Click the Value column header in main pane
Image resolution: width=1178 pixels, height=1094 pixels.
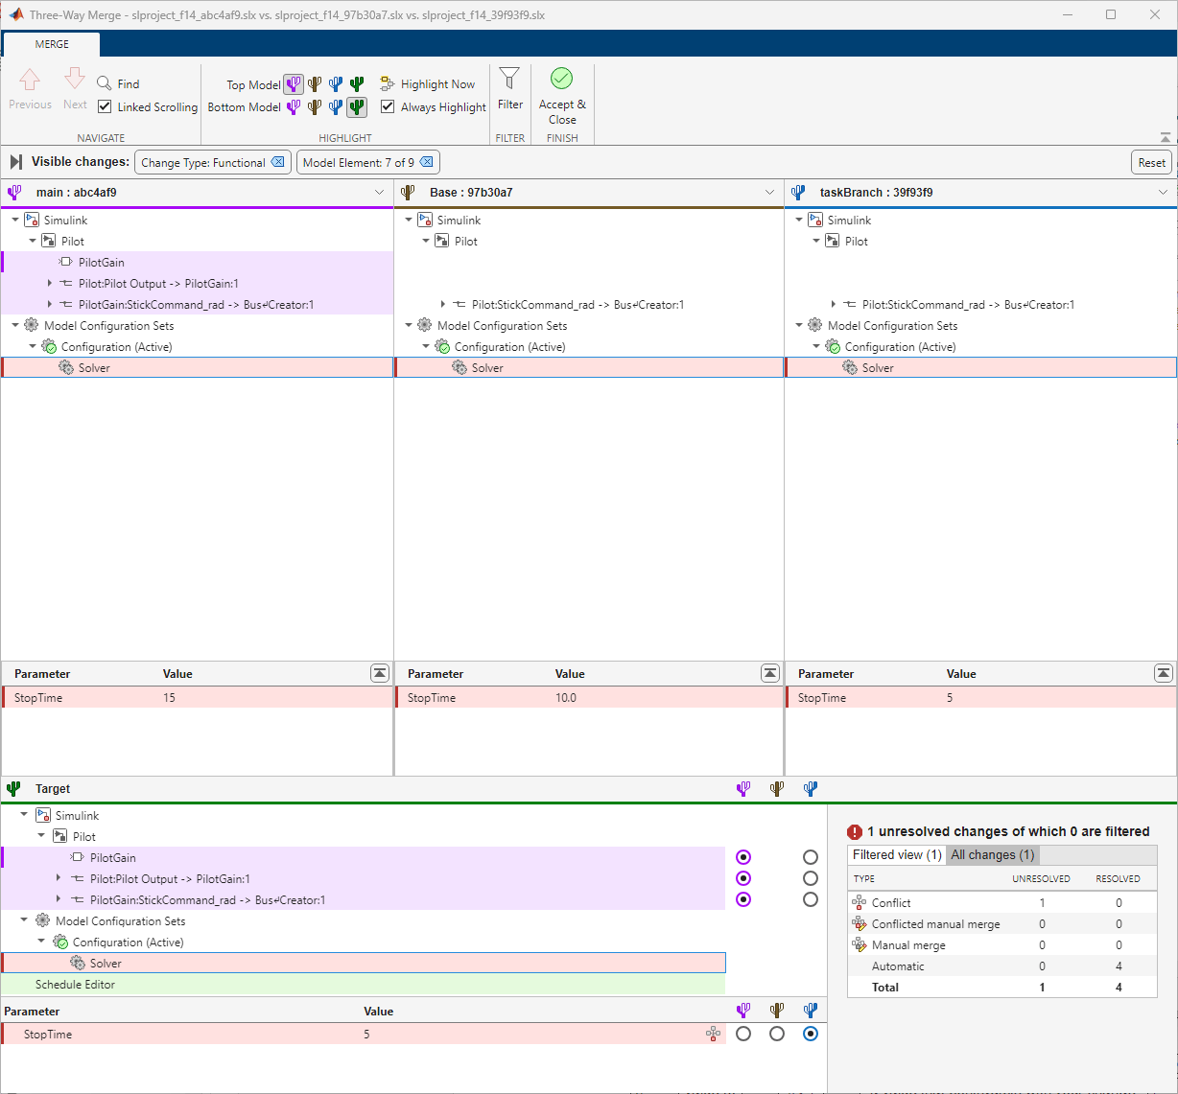point(177,674)
